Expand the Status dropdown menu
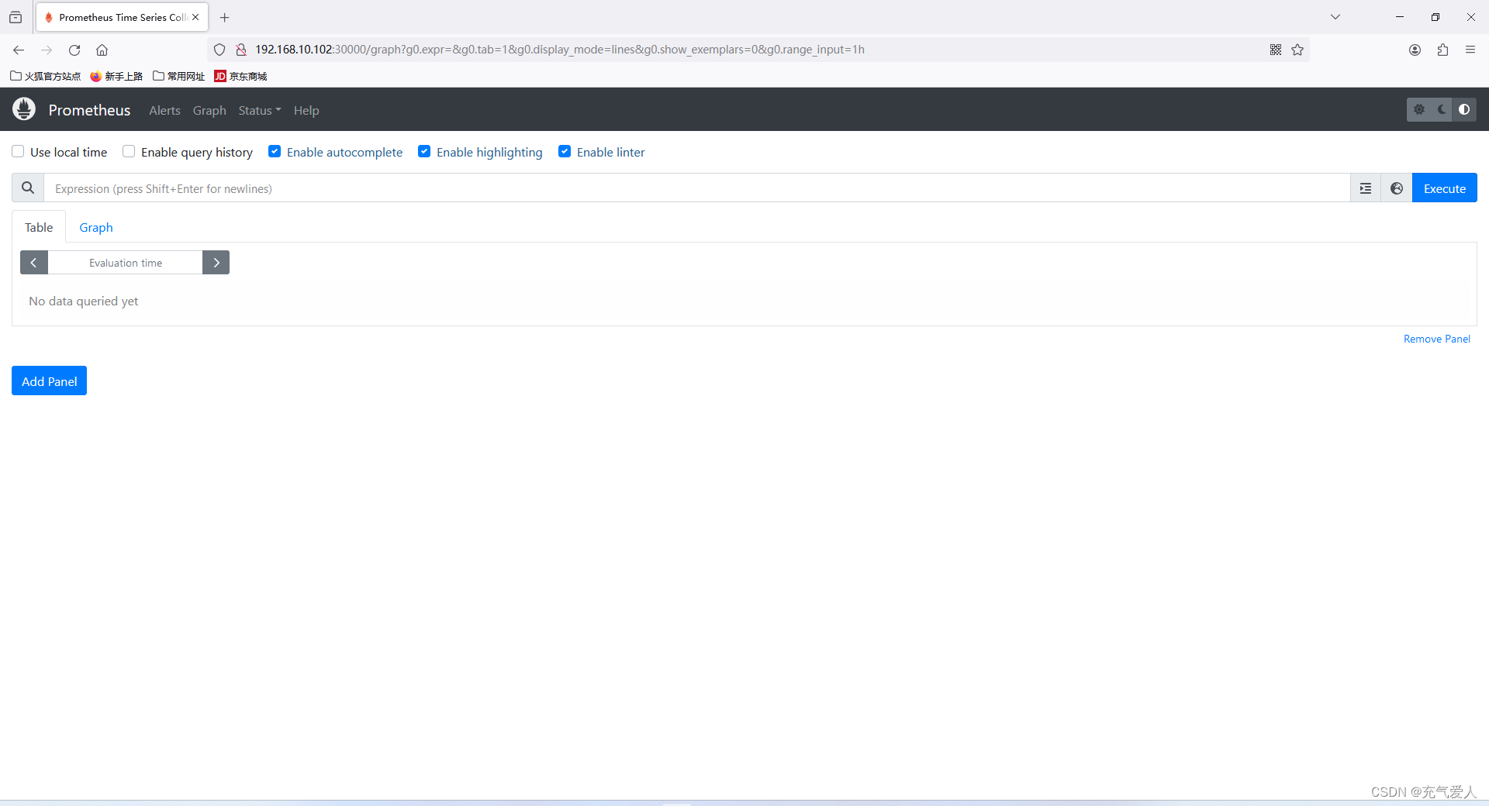The image size is (1489, 806). 260,110
